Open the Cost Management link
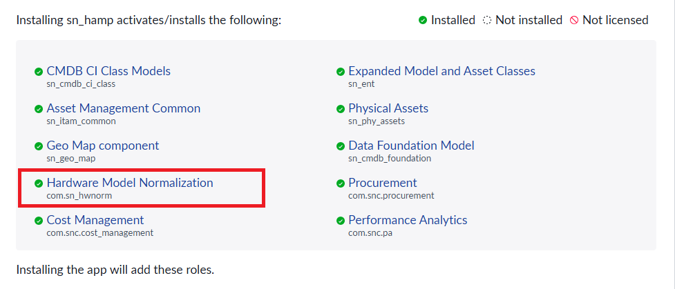The width and height of the screenshot is (675, 289). click(x=95, y=220)
